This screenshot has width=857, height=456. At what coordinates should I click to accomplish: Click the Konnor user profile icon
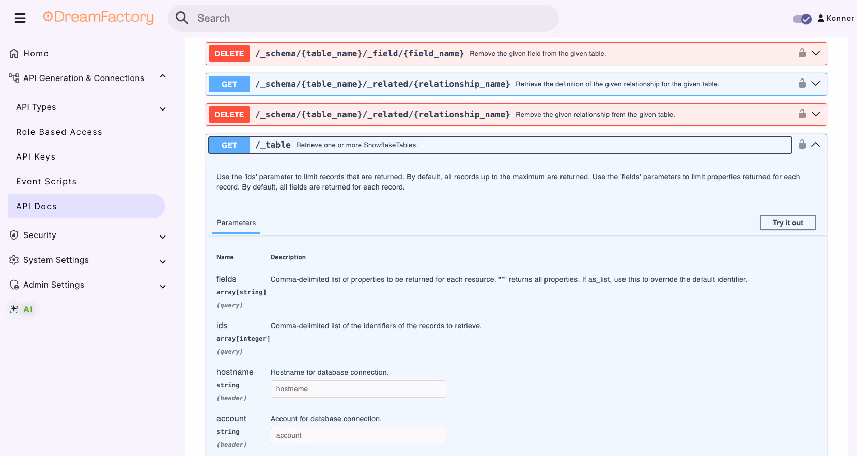pos(821,18)
